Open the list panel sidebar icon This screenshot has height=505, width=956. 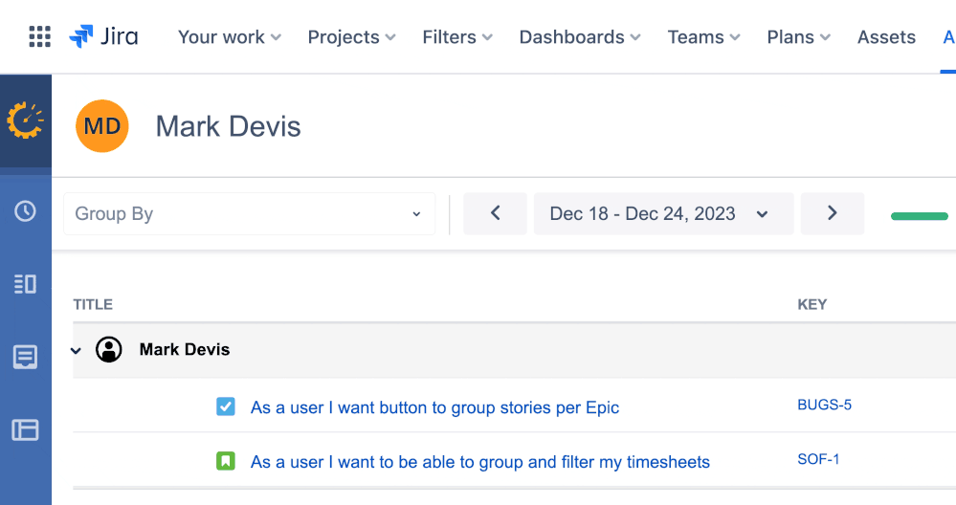[x=25, y=284]
